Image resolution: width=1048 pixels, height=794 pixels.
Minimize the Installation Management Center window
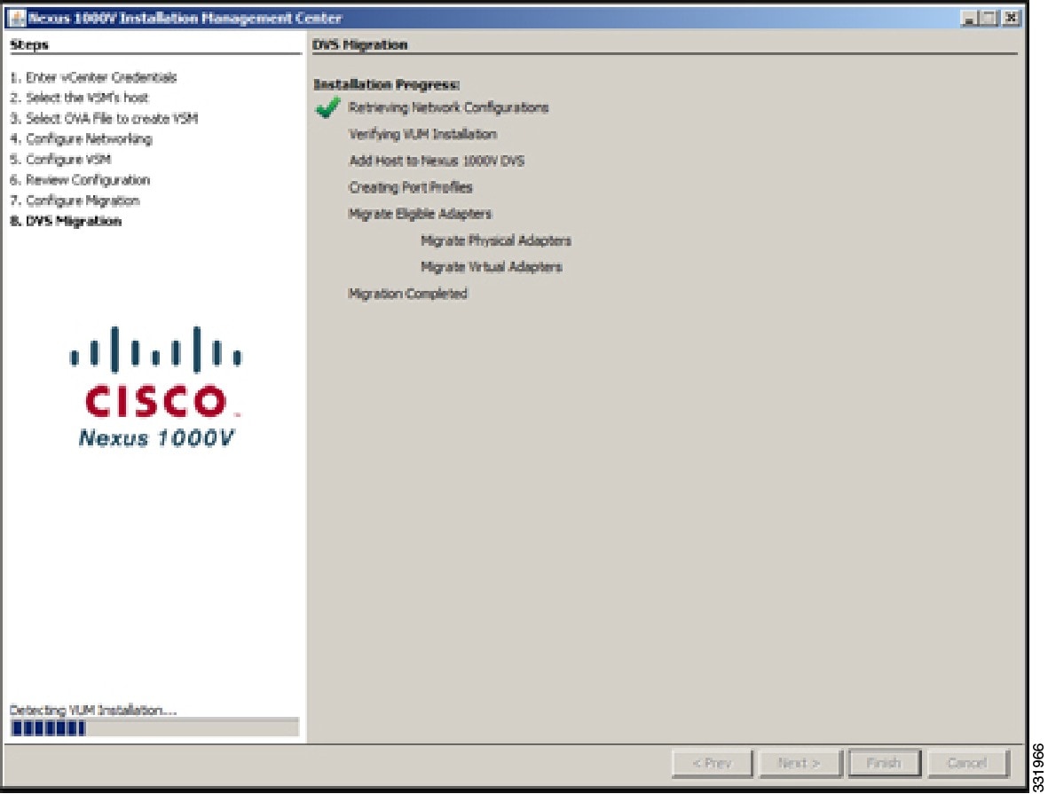coord(968,19)
